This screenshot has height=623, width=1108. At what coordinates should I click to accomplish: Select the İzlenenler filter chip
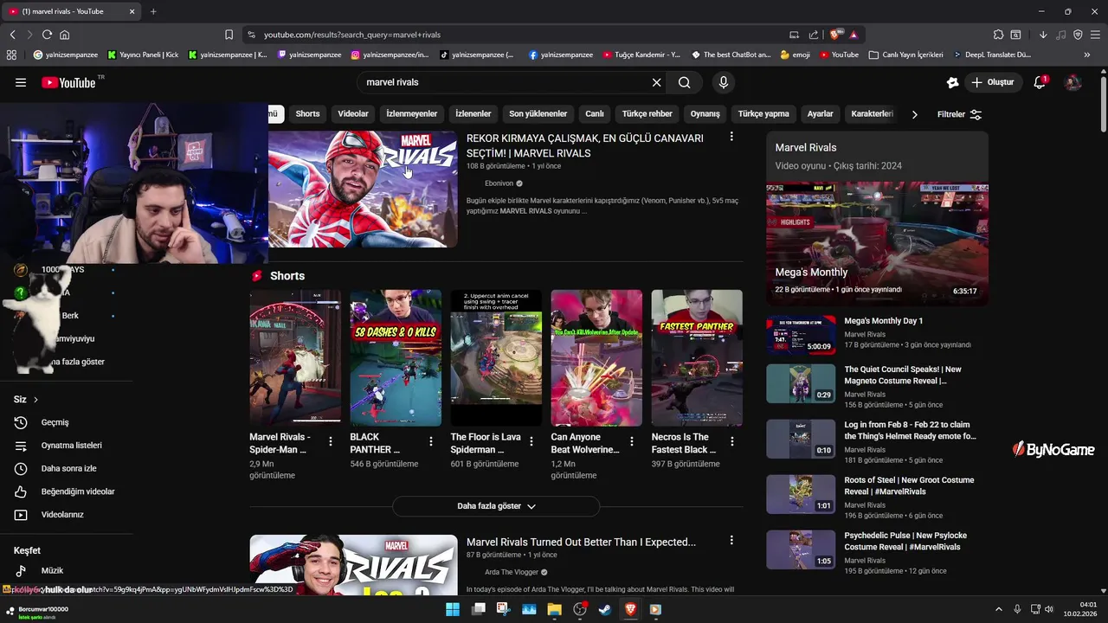473,114
